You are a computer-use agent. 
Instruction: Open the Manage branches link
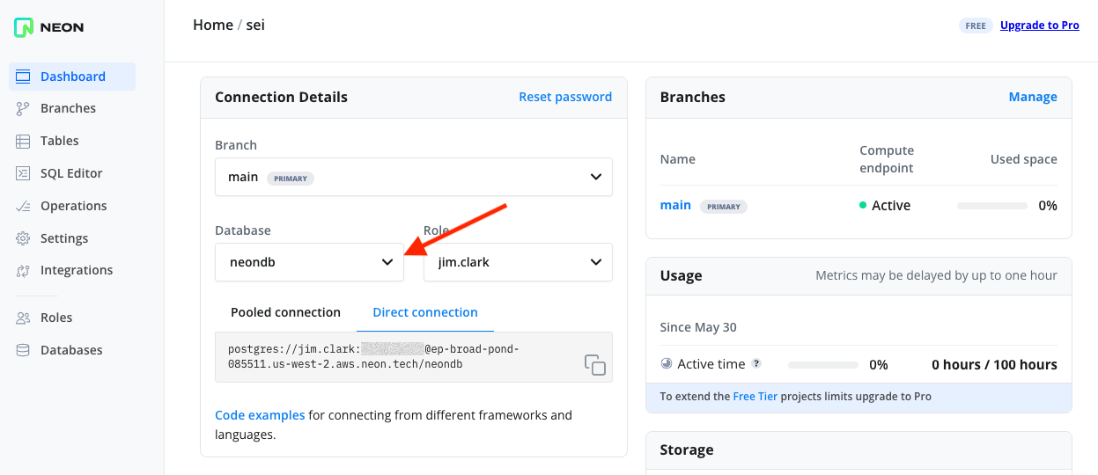coord(1033,97)
